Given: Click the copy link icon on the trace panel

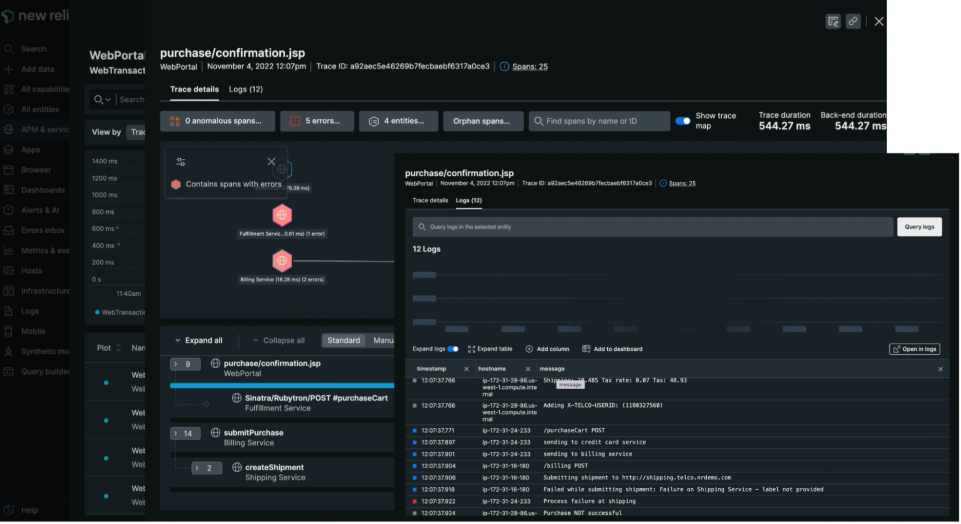Looking at the screenshot, I should point(853,21).
